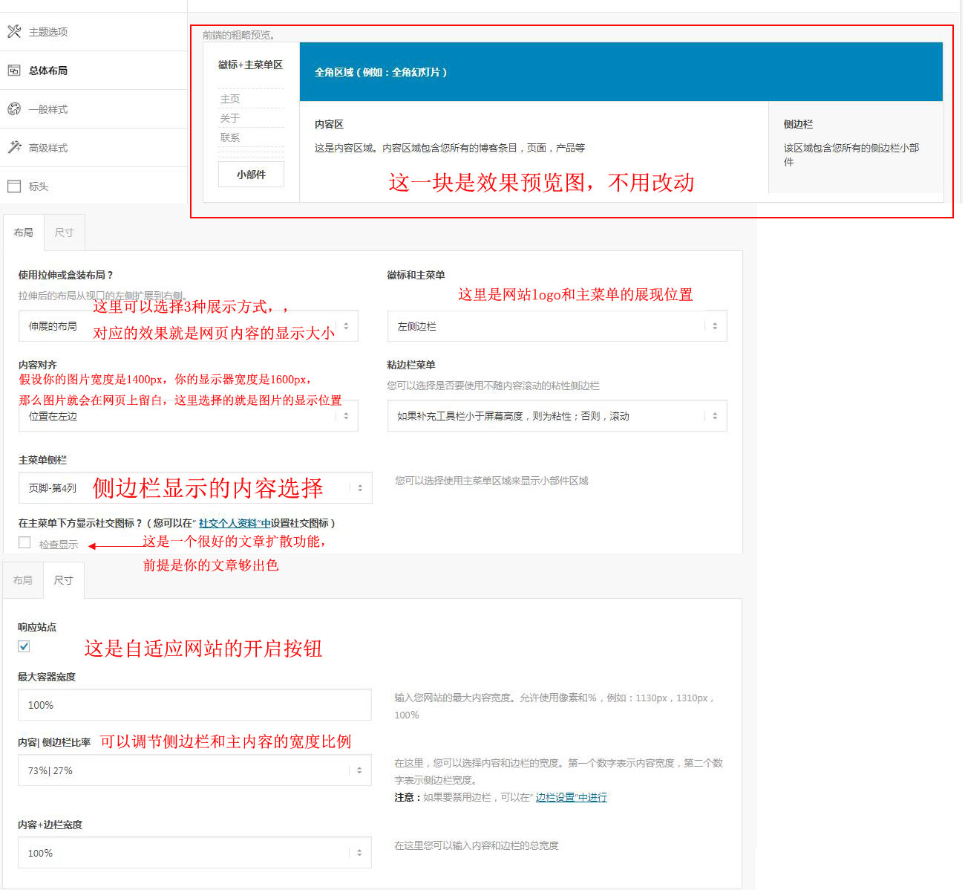Follow the 边栏设置 link
Screen dimensions: 965x890
[x=572, y=797]
